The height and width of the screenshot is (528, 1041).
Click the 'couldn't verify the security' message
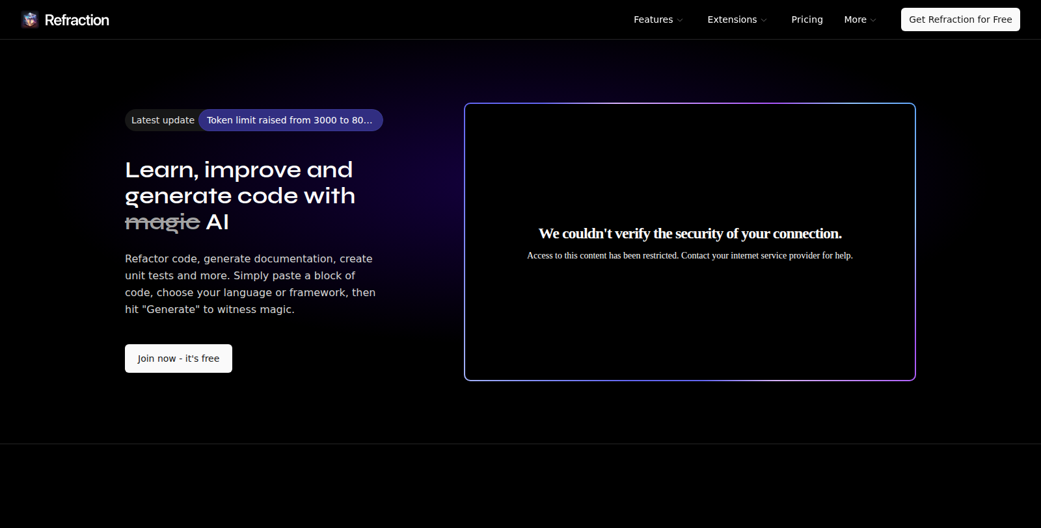coord(690,234)
